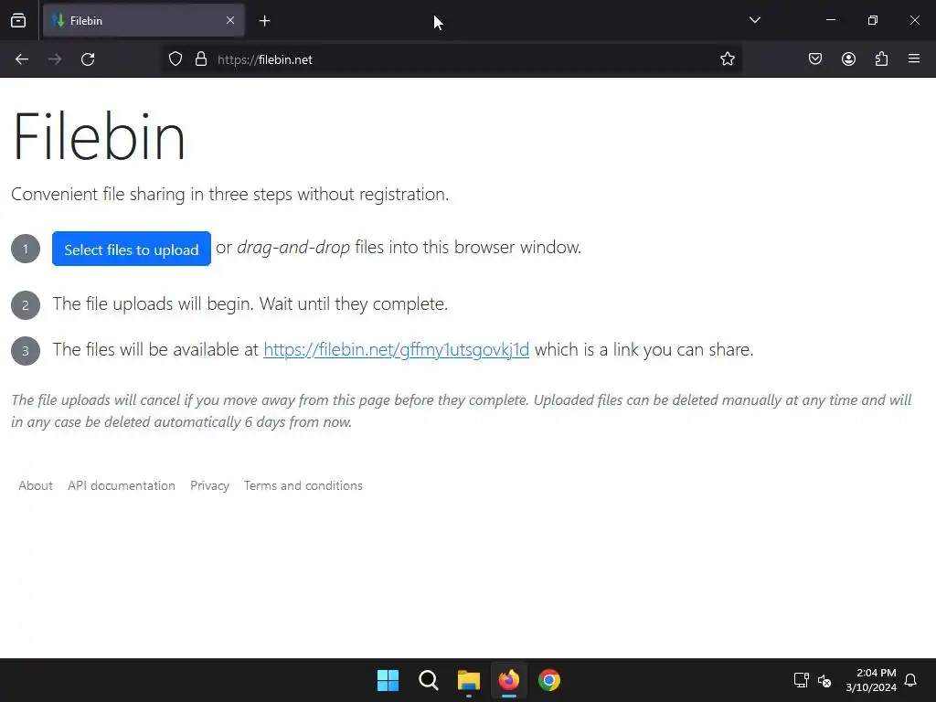Open File Explorer from the taskbar
936x702 pixels.
(x=469, y=680)
